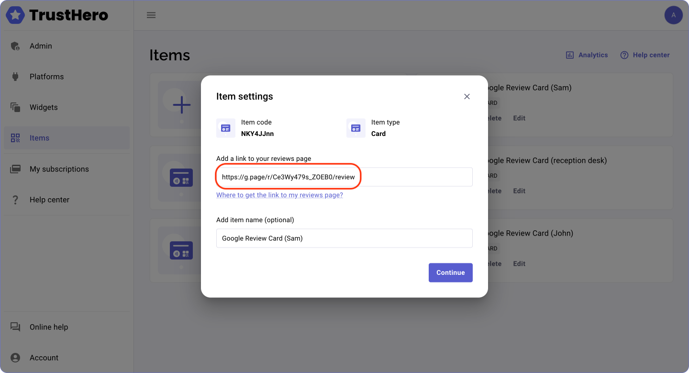Click the TrustHero logo icon
The height and width of the screenshot is (373, 689).
tap(15, 15)
